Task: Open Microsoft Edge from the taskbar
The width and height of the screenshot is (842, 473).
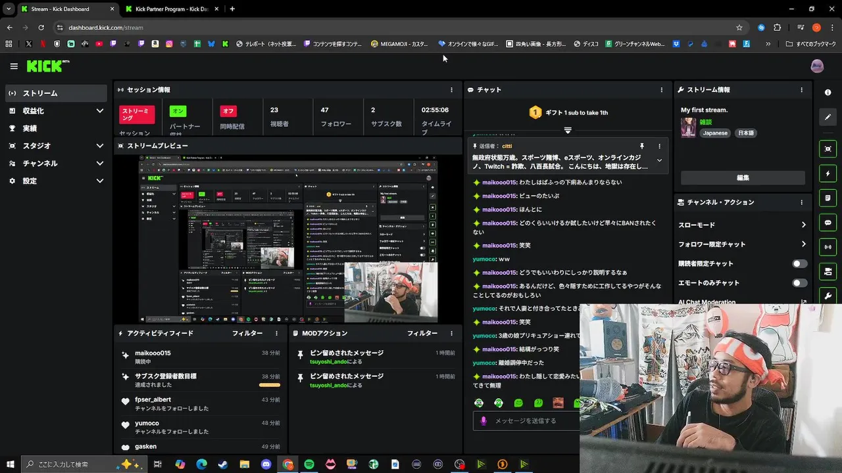Action: [201, 464]
